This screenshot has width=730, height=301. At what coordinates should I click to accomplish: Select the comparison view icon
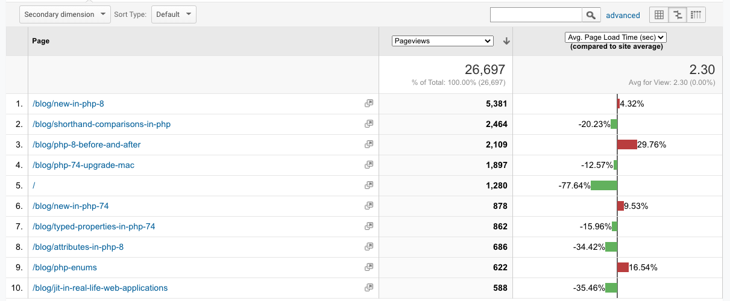tap(678, 15)
